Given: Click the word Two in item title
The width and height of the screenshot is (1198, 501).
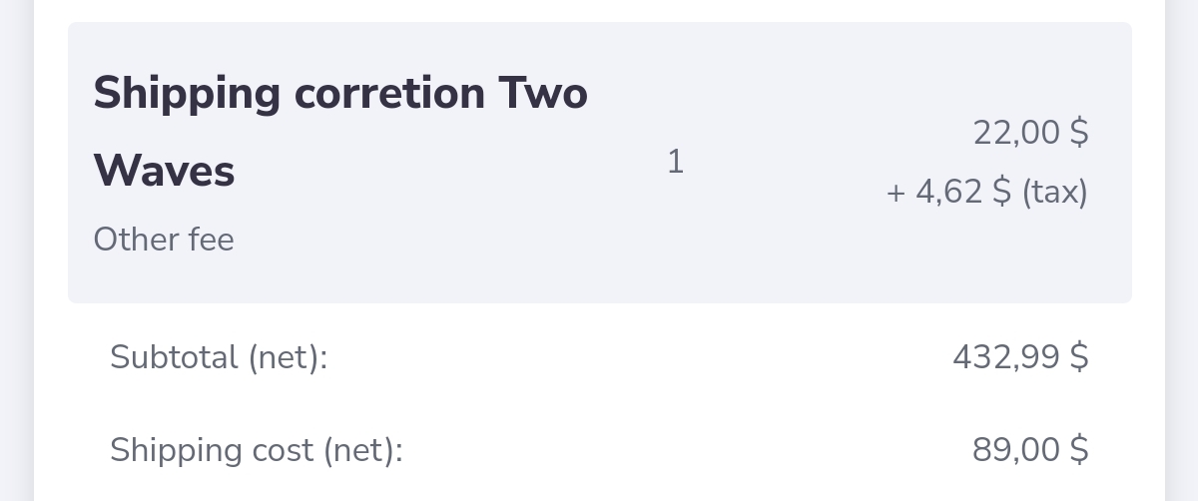Looking at the screenshot, I should (542, 94).
